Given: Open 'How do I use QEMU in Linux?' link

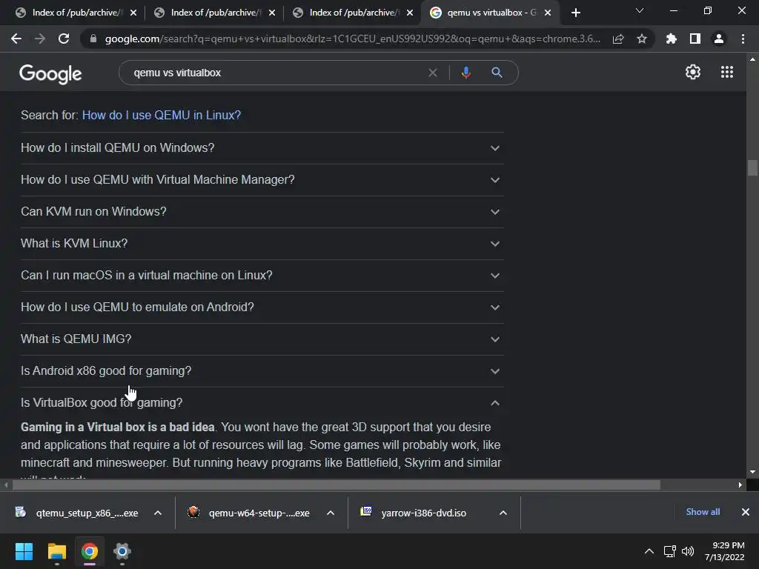Looking at the screenshot, I should point(161,115).
